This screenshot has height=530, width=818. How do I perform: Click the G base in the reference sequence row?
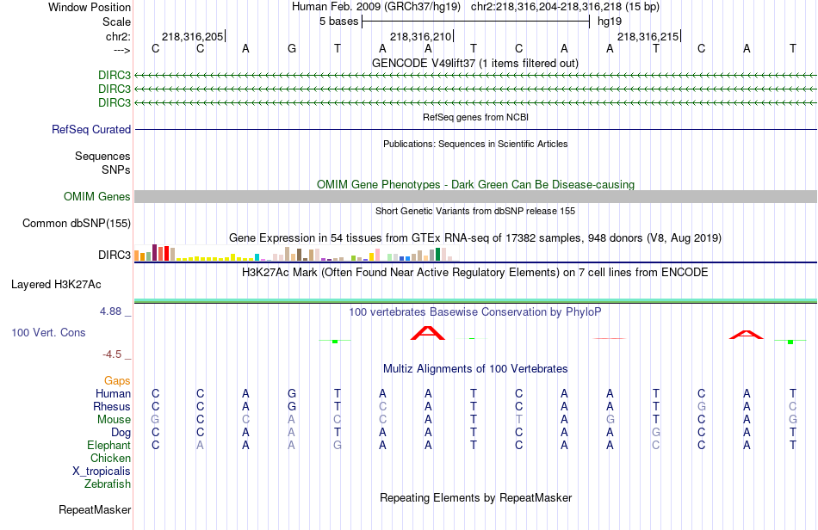(x=292, y=48)
